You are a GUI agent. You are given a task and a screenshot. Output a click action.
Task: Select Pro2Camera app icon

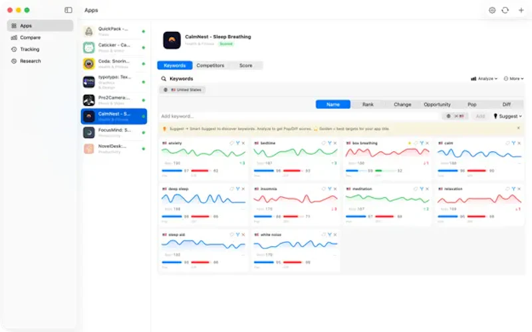(x=89, y=100)
